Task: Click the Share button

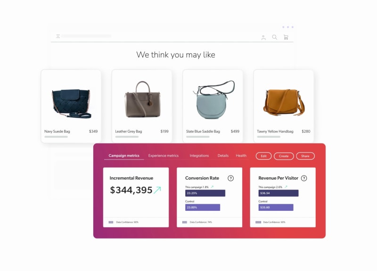Action: (x=305, y=156)
